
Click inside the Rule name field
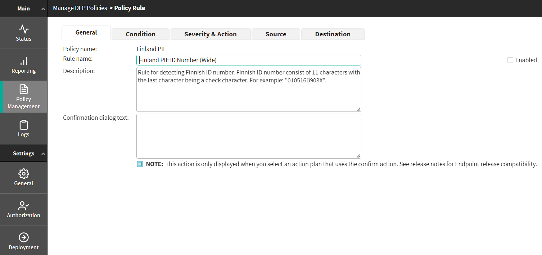pos(248,60)
